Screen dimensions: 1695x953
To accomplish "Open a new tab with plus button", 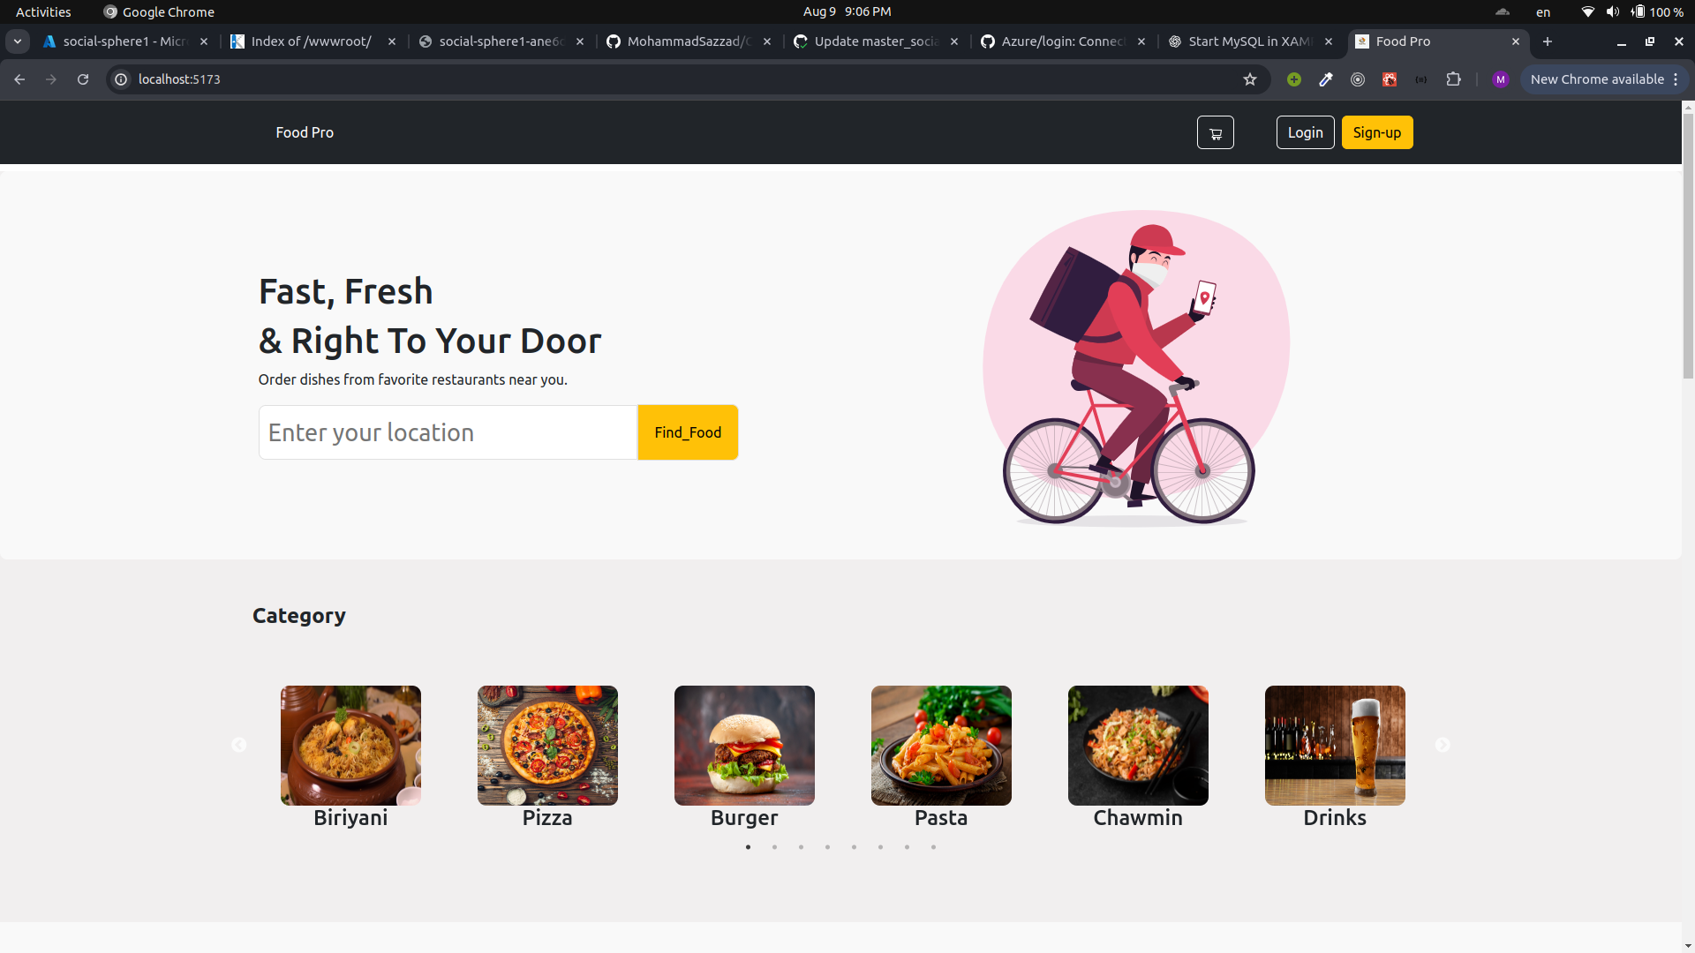I will [x=1548, y=41].
